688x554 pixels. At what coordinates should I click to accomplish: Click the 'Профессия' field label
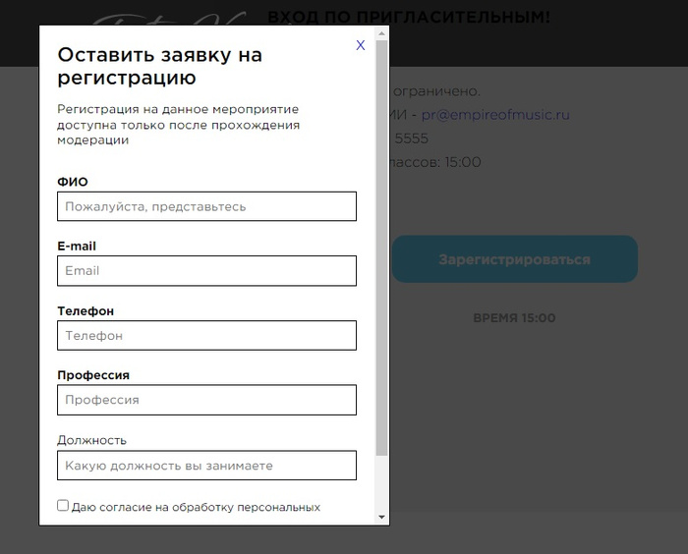(93, 375)
